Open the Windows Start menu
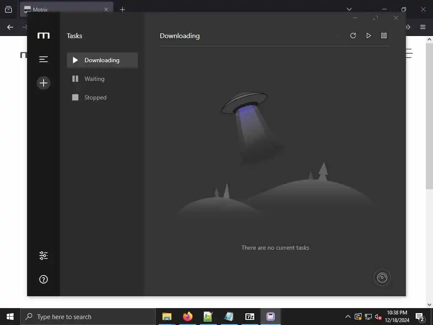This screenshot has height=325, width=433. point(10,317)
